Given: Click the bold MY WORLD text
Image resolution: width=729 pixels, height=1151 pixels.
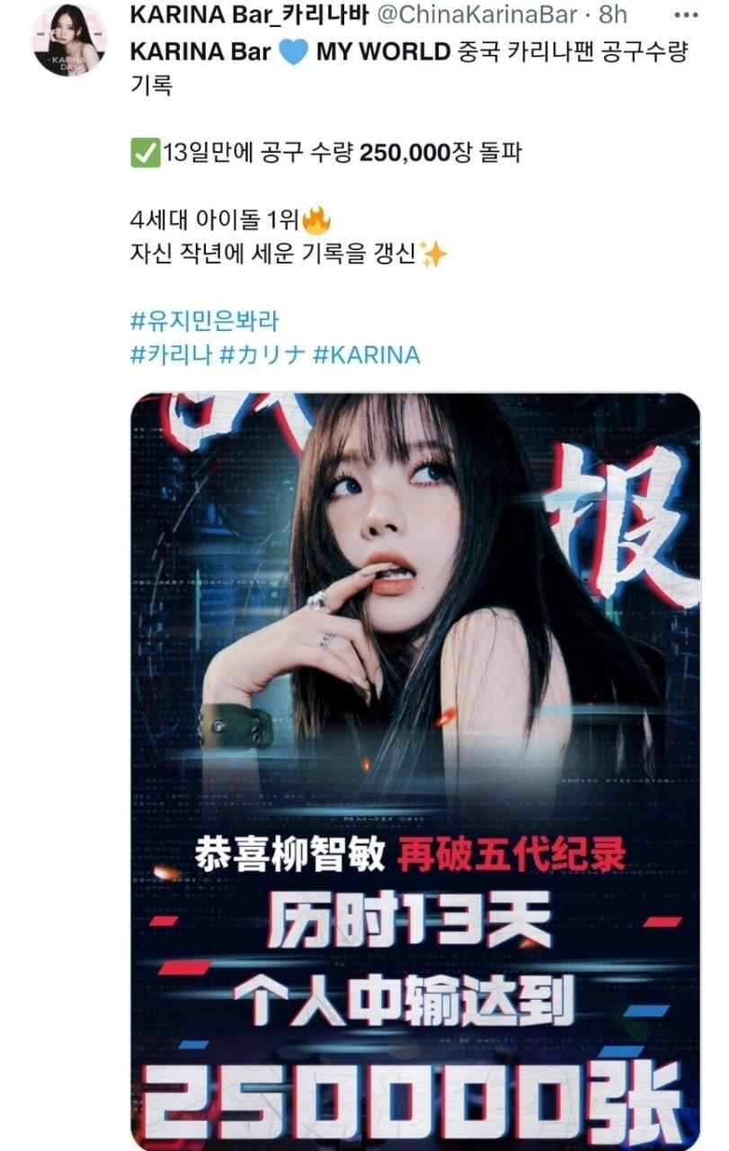Looking at the screenshot, I should (x=383, y=52).
